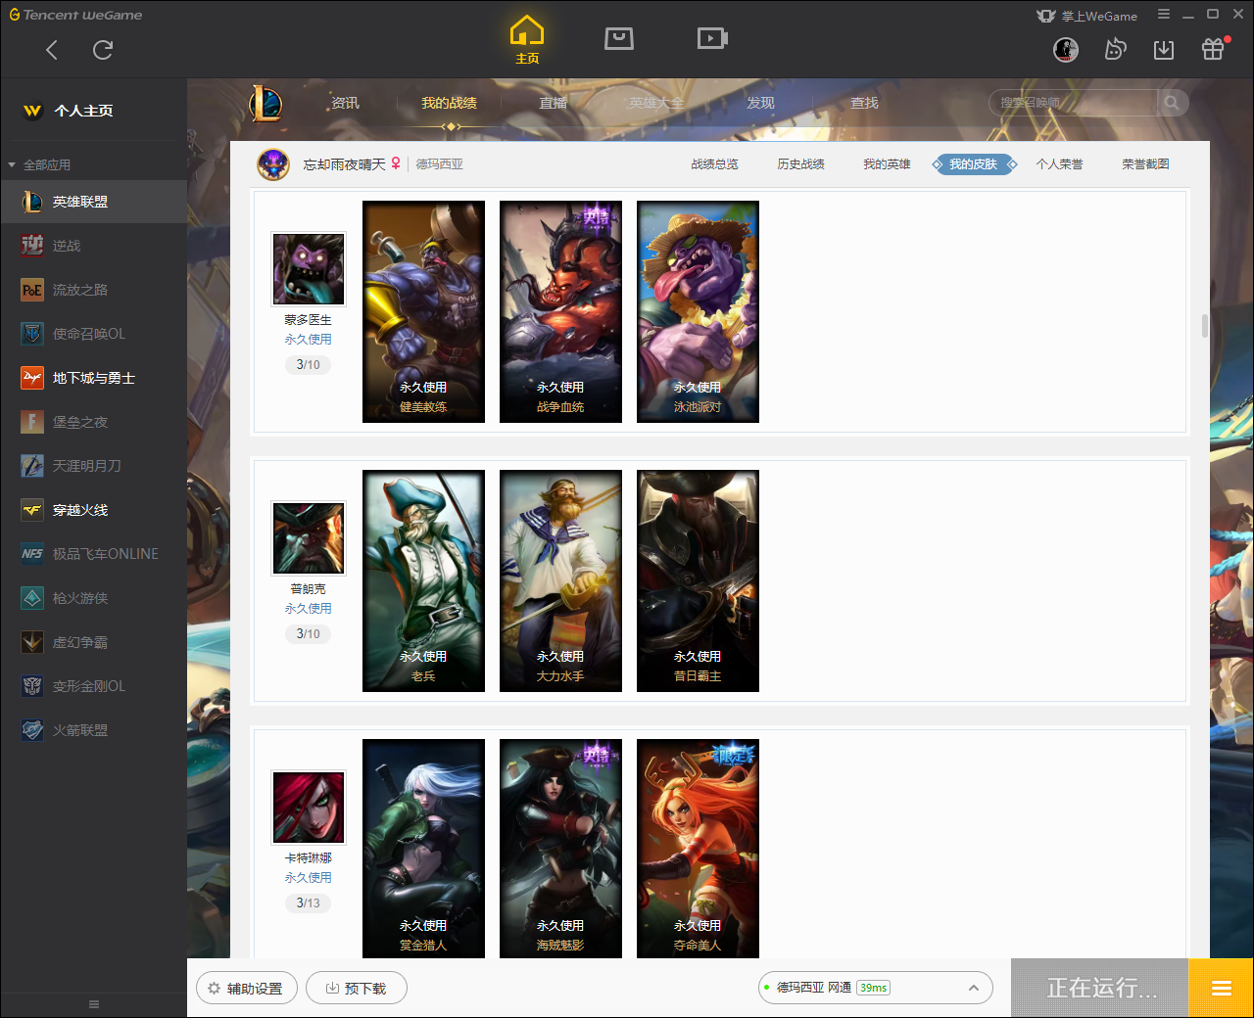Click the search magnifier icon

tap(1172, 103)
